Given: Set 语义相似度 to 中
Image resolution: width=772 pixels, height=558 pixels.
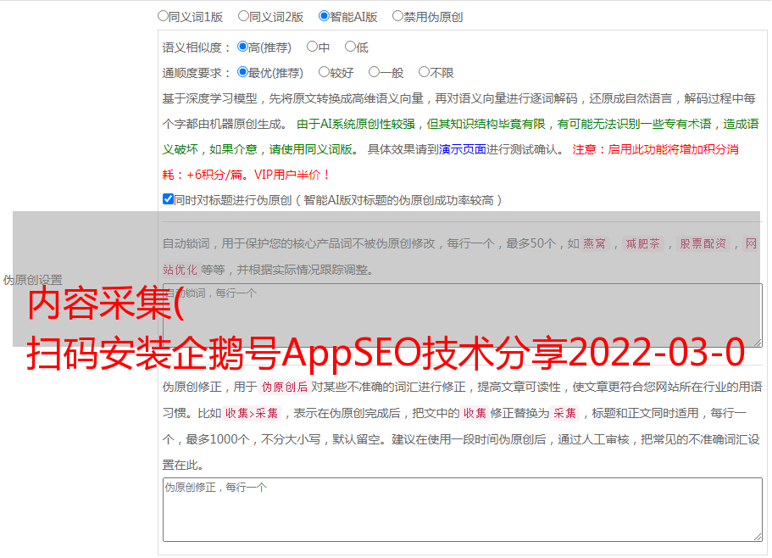Looking at the screenshot, I should coord(312,47).
